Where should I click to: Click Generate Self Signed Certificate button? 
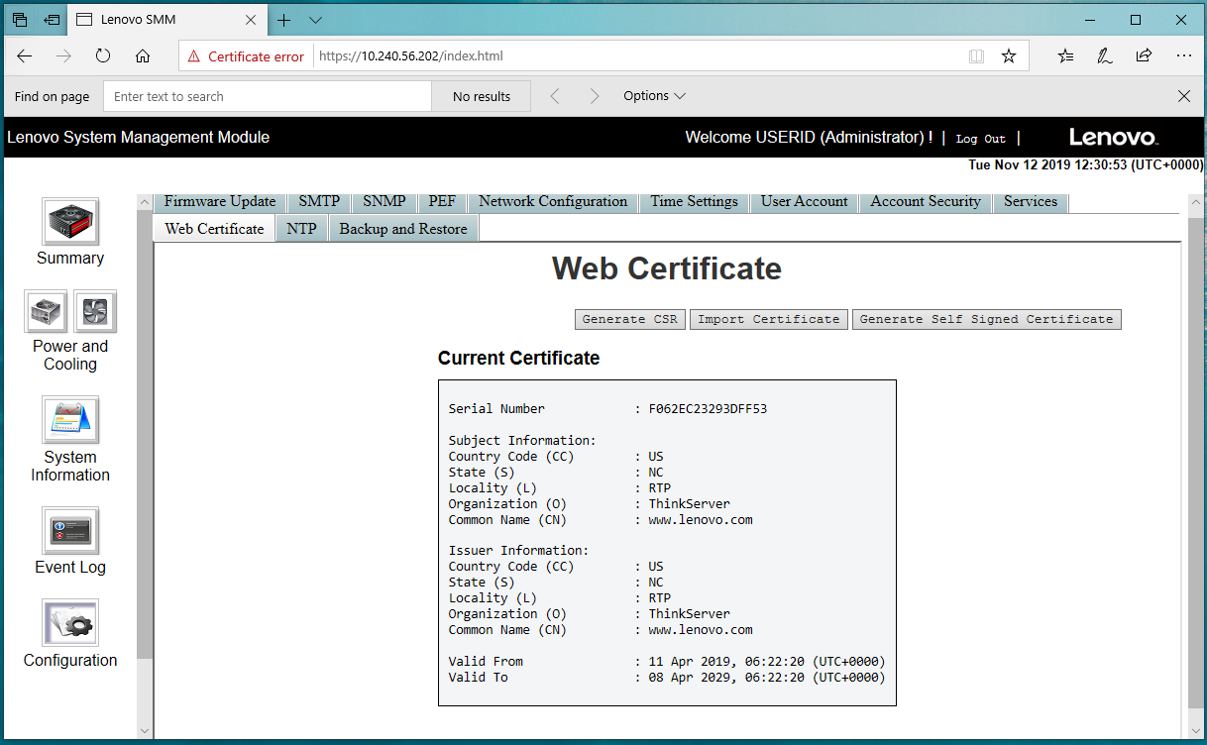986,319
